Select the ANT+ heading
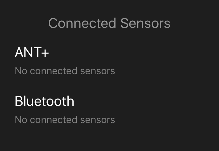 pos(32,53)
